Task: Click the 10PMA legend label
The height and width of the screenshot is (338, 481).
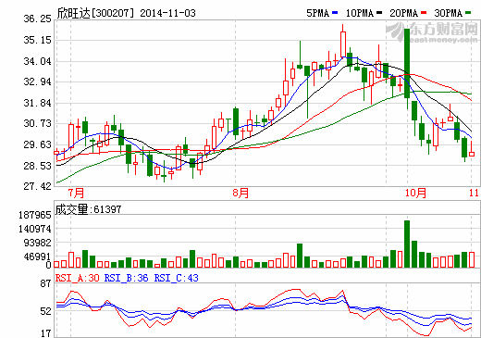Action: 360,13
